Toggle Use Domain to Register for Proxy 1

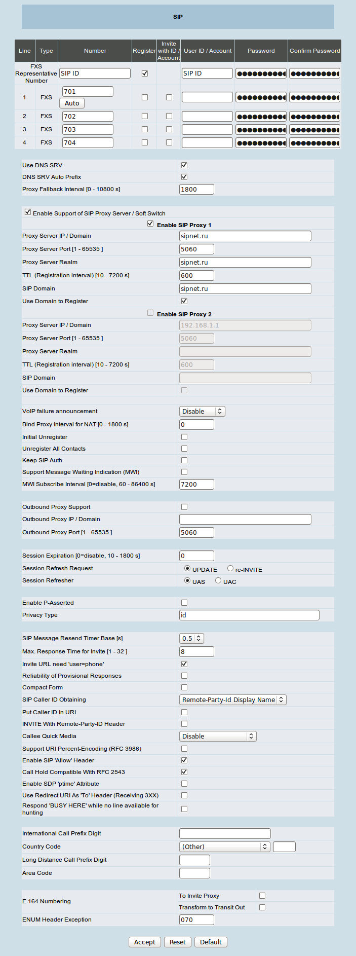tap(184, 301)
